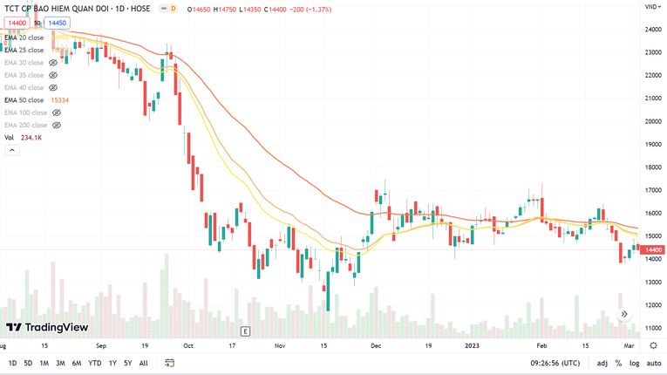Click the buy price 14450 button
Image resolution: width=667 pixels, height=375 pixels.
point(58,23)
